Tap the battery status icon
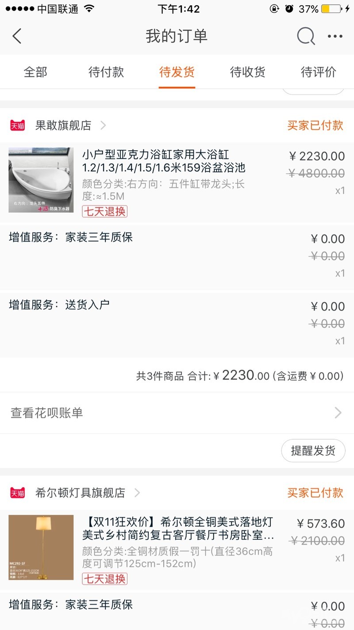 tap(331, 9)
